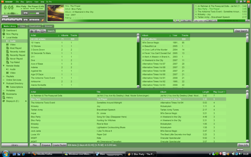The image size is (251, 157).
Task: Toggle the mute speaker button
Action: (25, 13)
